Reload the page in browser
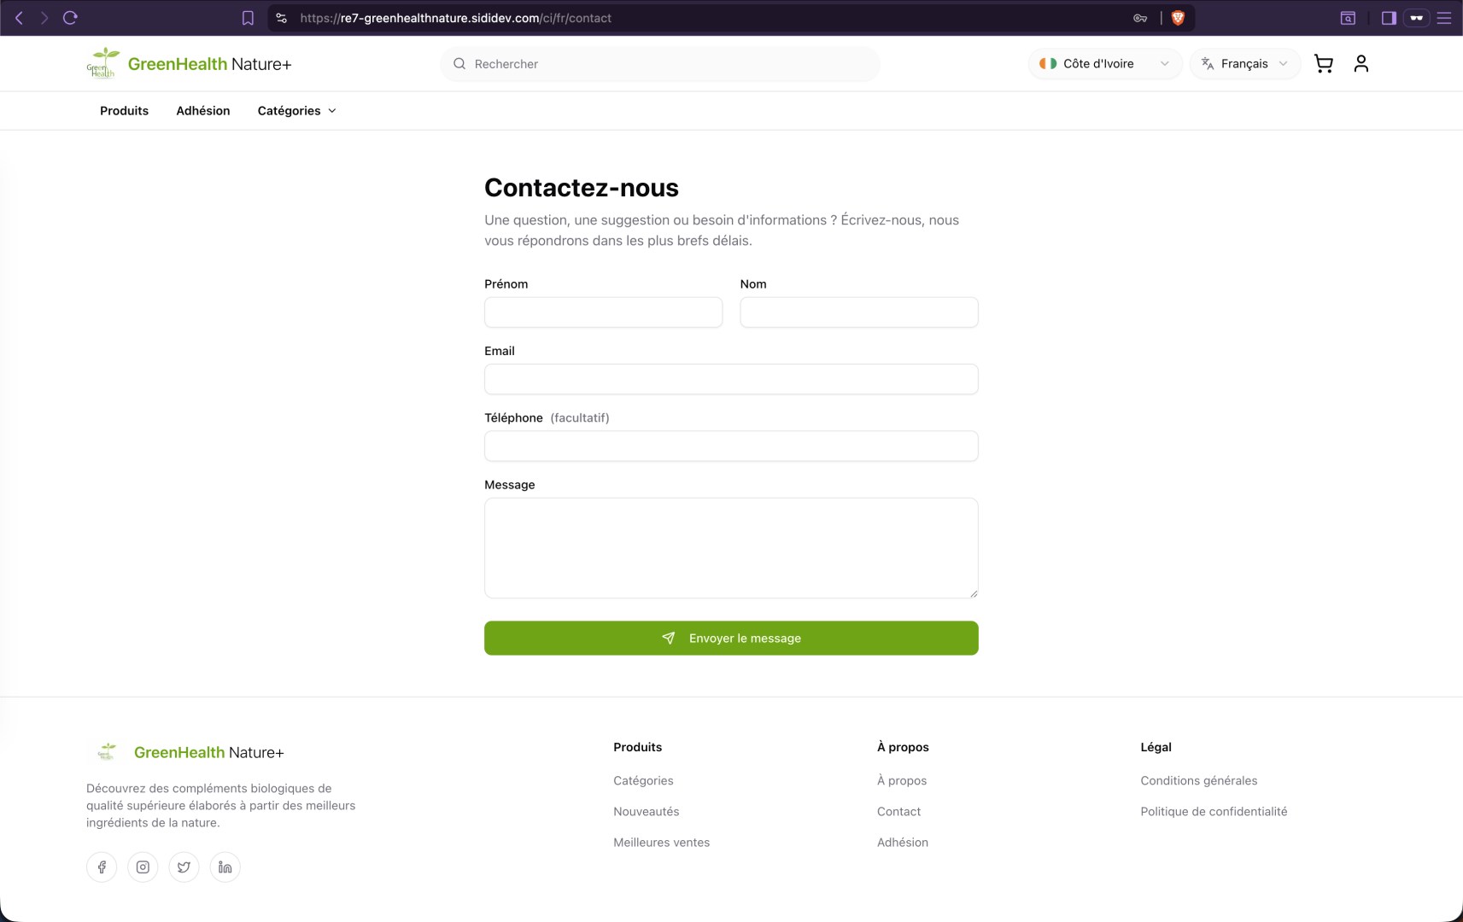Screen dimensions: 1463x922 coord(70,18)
